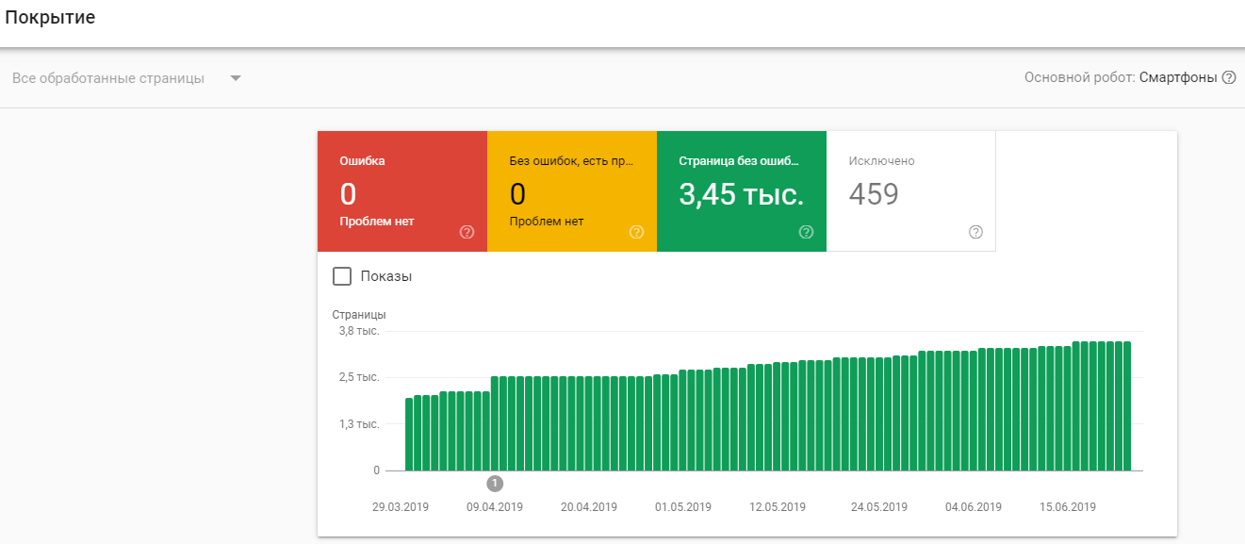
Task: Click the 09.04.2019 date label
Action: [x=495, y=507]
